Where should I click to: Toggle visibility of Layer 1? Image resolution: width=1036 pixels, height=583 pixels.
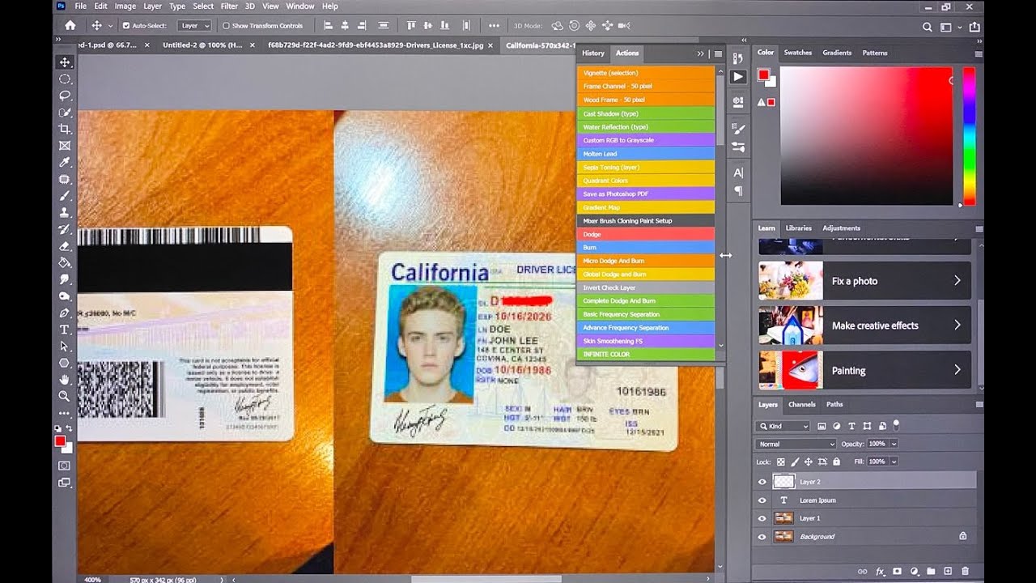click(x=762, y=518)
